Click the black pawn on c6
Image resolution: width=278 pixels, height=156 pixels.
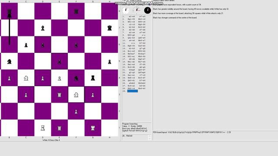[x=26, y=45]
